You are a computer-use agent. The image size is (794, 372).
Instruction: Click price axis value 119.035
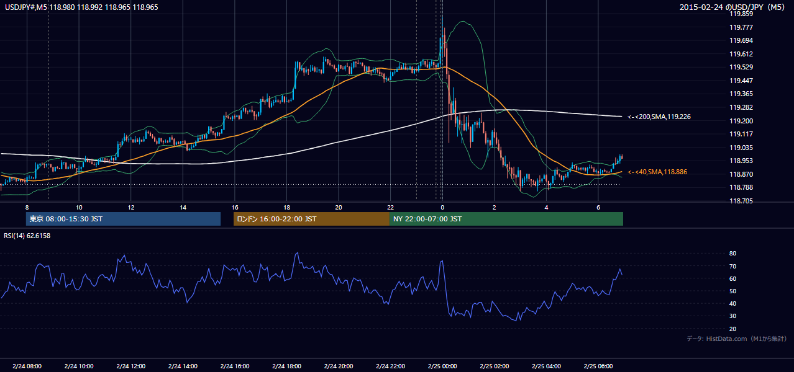point(741,148)
